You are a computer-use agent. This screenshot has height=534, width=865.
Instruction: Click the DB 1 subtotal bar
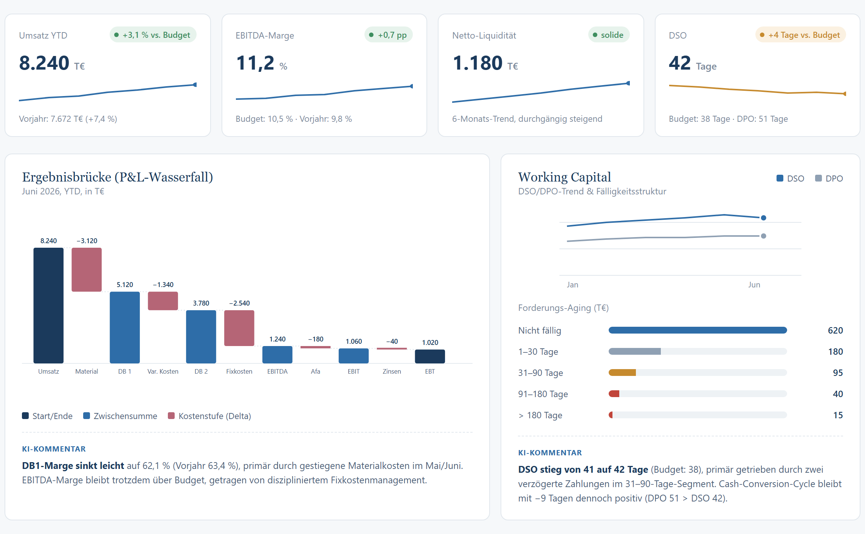[x=125, y=328]
